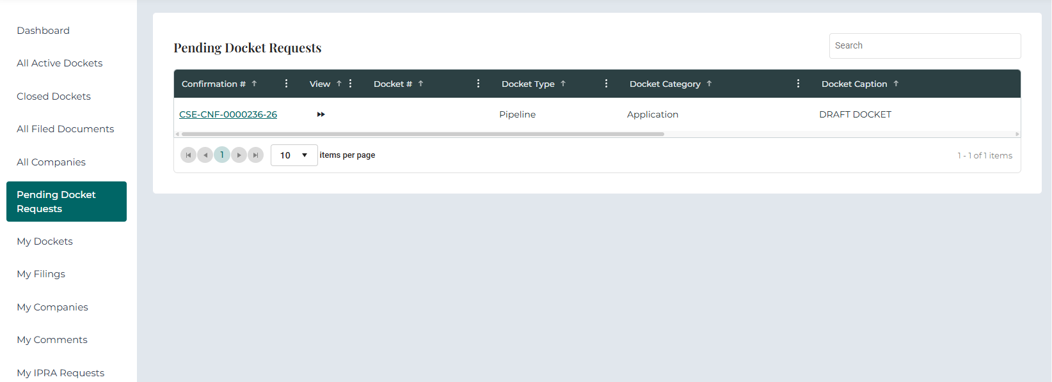Image resolution: width=1052 pixels, height=382 pixels.
Task: Open My Filings in sidebar
Action: (x=41, y=274)
